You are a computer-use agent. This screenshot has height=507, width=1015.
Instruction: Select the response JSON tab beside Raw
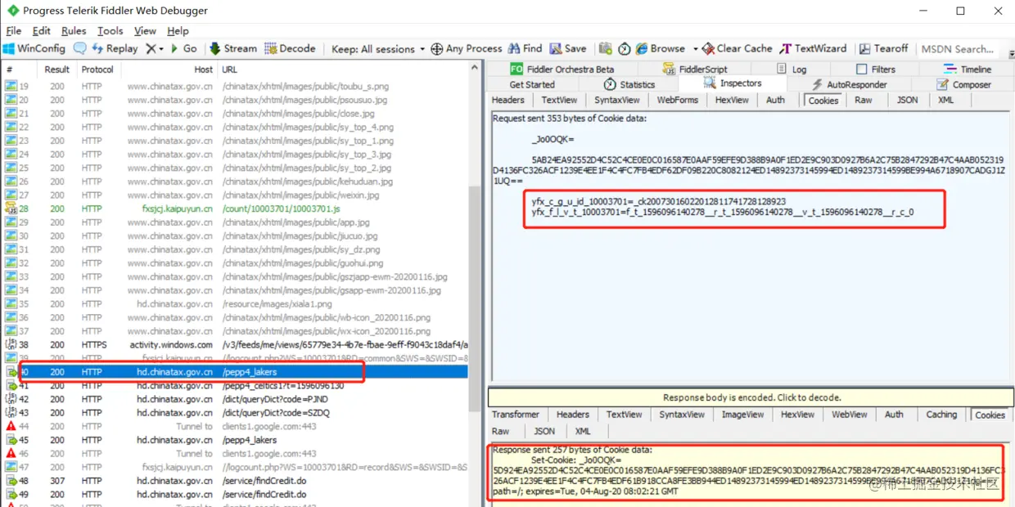click(544, 431)
